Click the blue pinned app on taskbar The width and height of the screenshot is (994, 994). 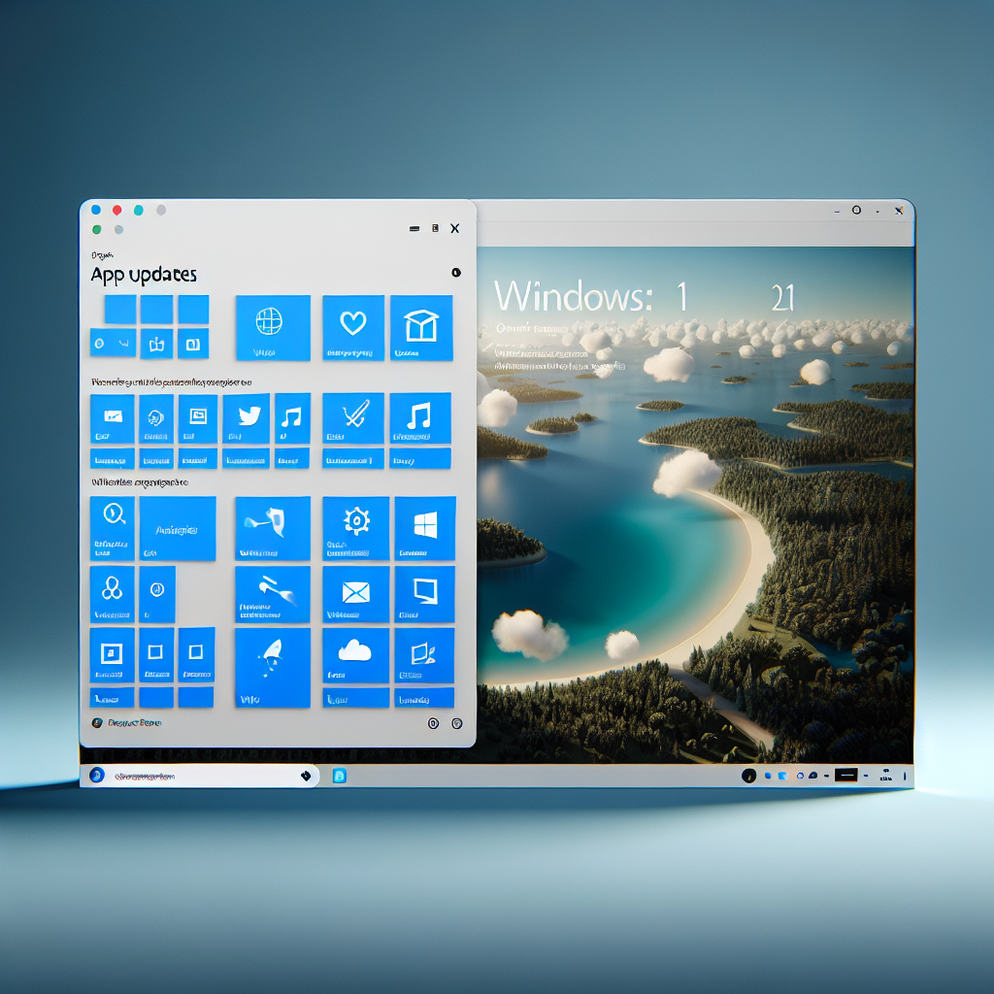click(x=340, y=776)
